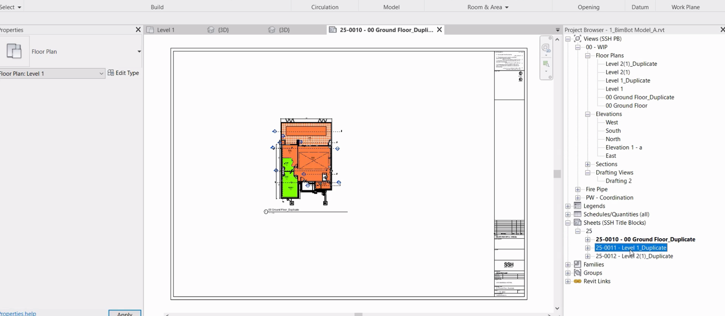Close the navigation bar with its X

550,38
